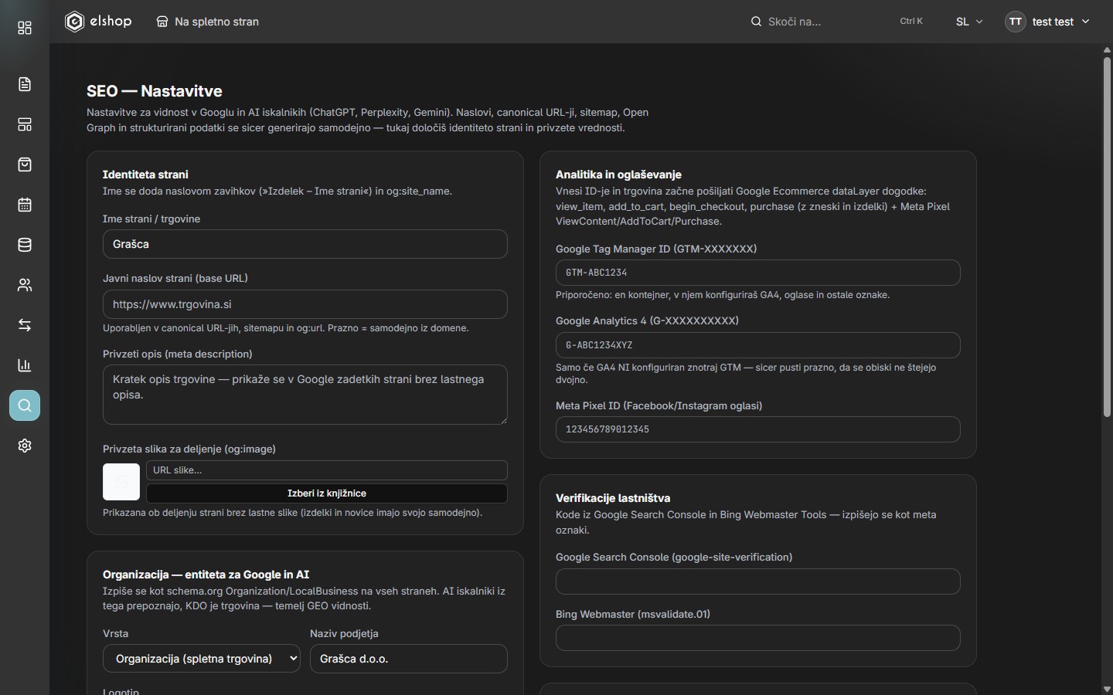The height and width of the screenshot is (695, 1113).
Task: Open the Skoči na... quick search field
Action: tap(837, 22)
